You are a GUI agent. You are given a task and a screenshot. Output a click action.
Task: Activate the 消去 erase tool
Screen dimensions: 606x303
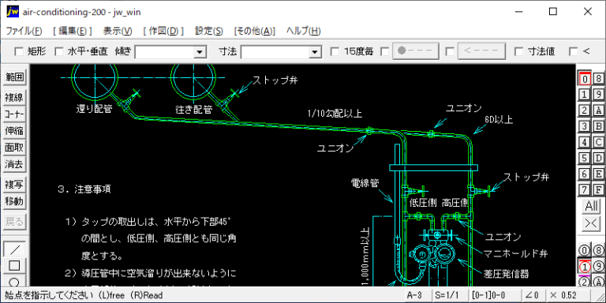coord(14,164)
